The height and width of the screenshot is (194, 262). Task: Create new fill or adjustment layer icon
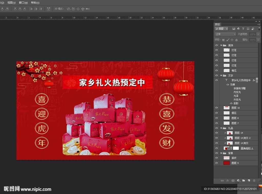coord(238,180)
